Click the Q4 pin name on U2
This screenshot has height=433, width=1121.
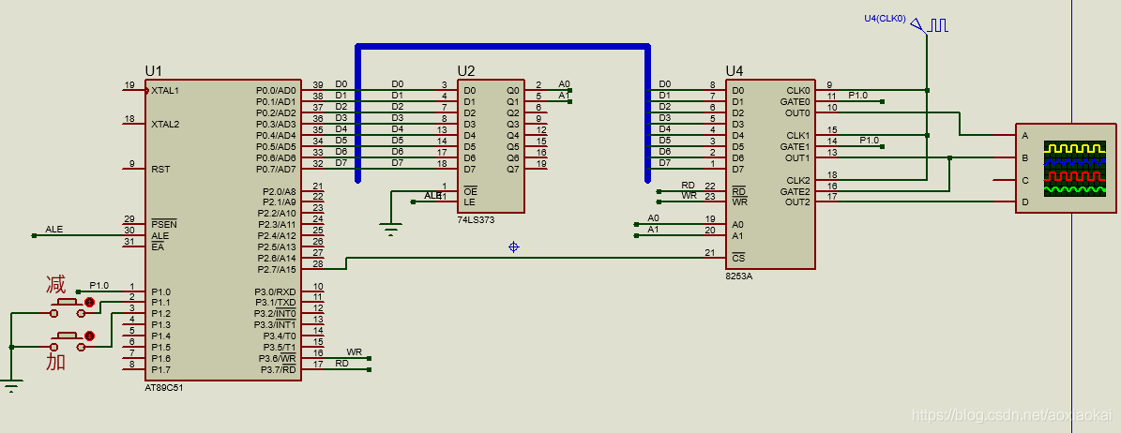(x=513, y=136)
